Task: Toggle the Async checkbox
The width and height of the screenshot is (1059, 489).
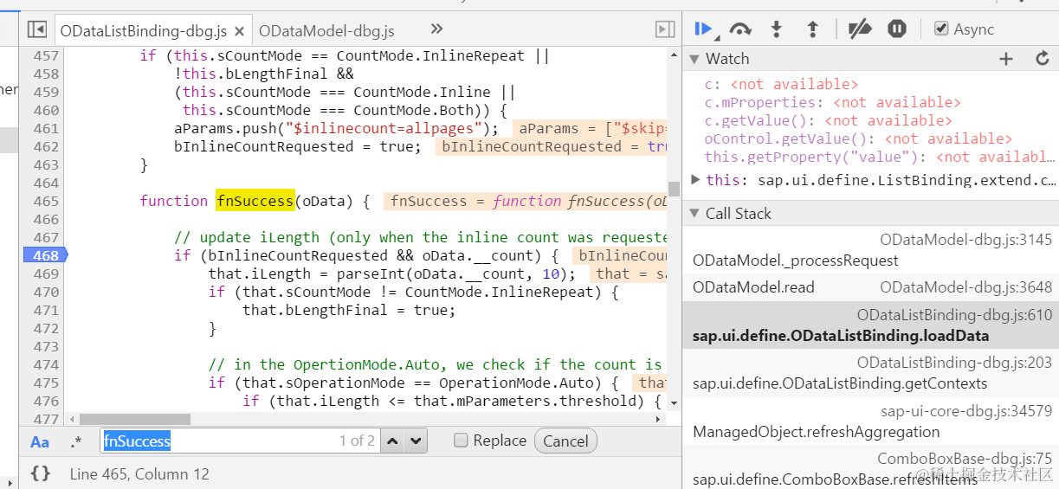Action: [941, 29]
